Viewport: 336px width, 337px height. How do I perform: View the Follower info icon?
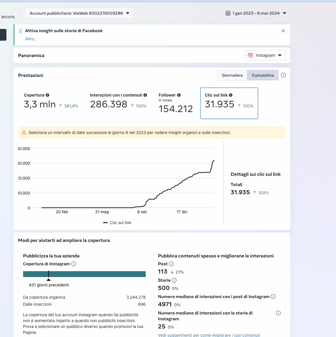tap(179, 95)
